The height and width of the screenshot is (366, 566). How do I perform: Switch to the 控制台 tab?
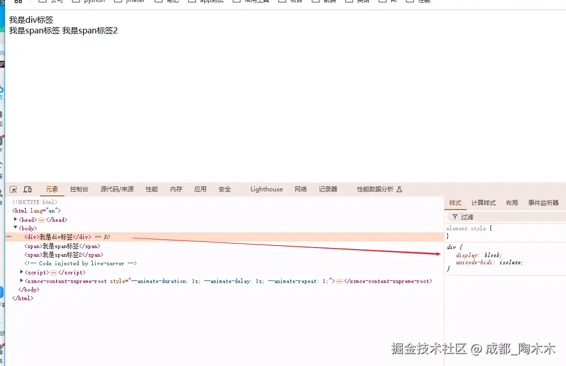point(79,189)
